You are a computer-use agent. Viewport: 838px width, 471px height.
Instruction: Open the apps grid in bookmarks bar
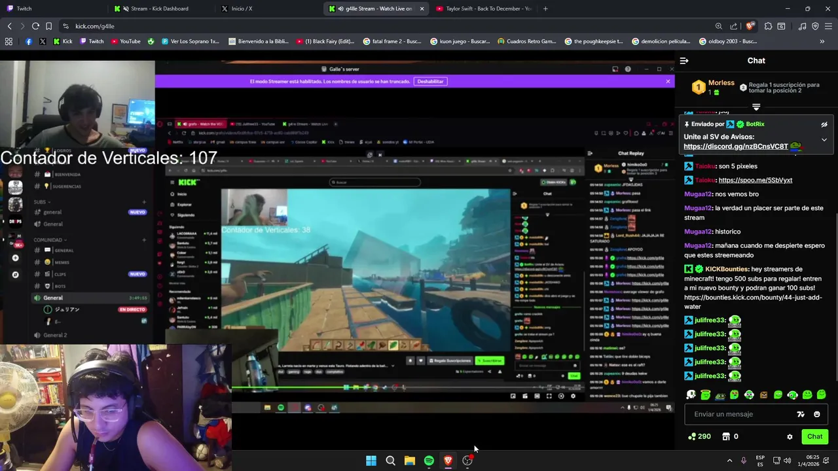click(x=9, y=41)
